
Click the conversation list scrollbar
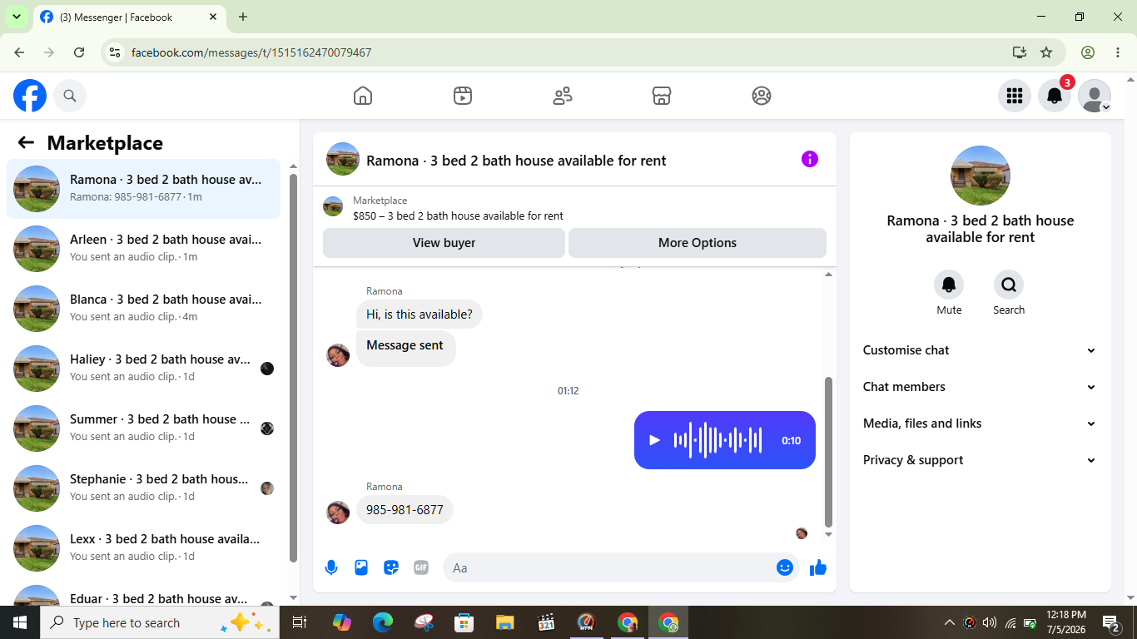coord(293,368)
